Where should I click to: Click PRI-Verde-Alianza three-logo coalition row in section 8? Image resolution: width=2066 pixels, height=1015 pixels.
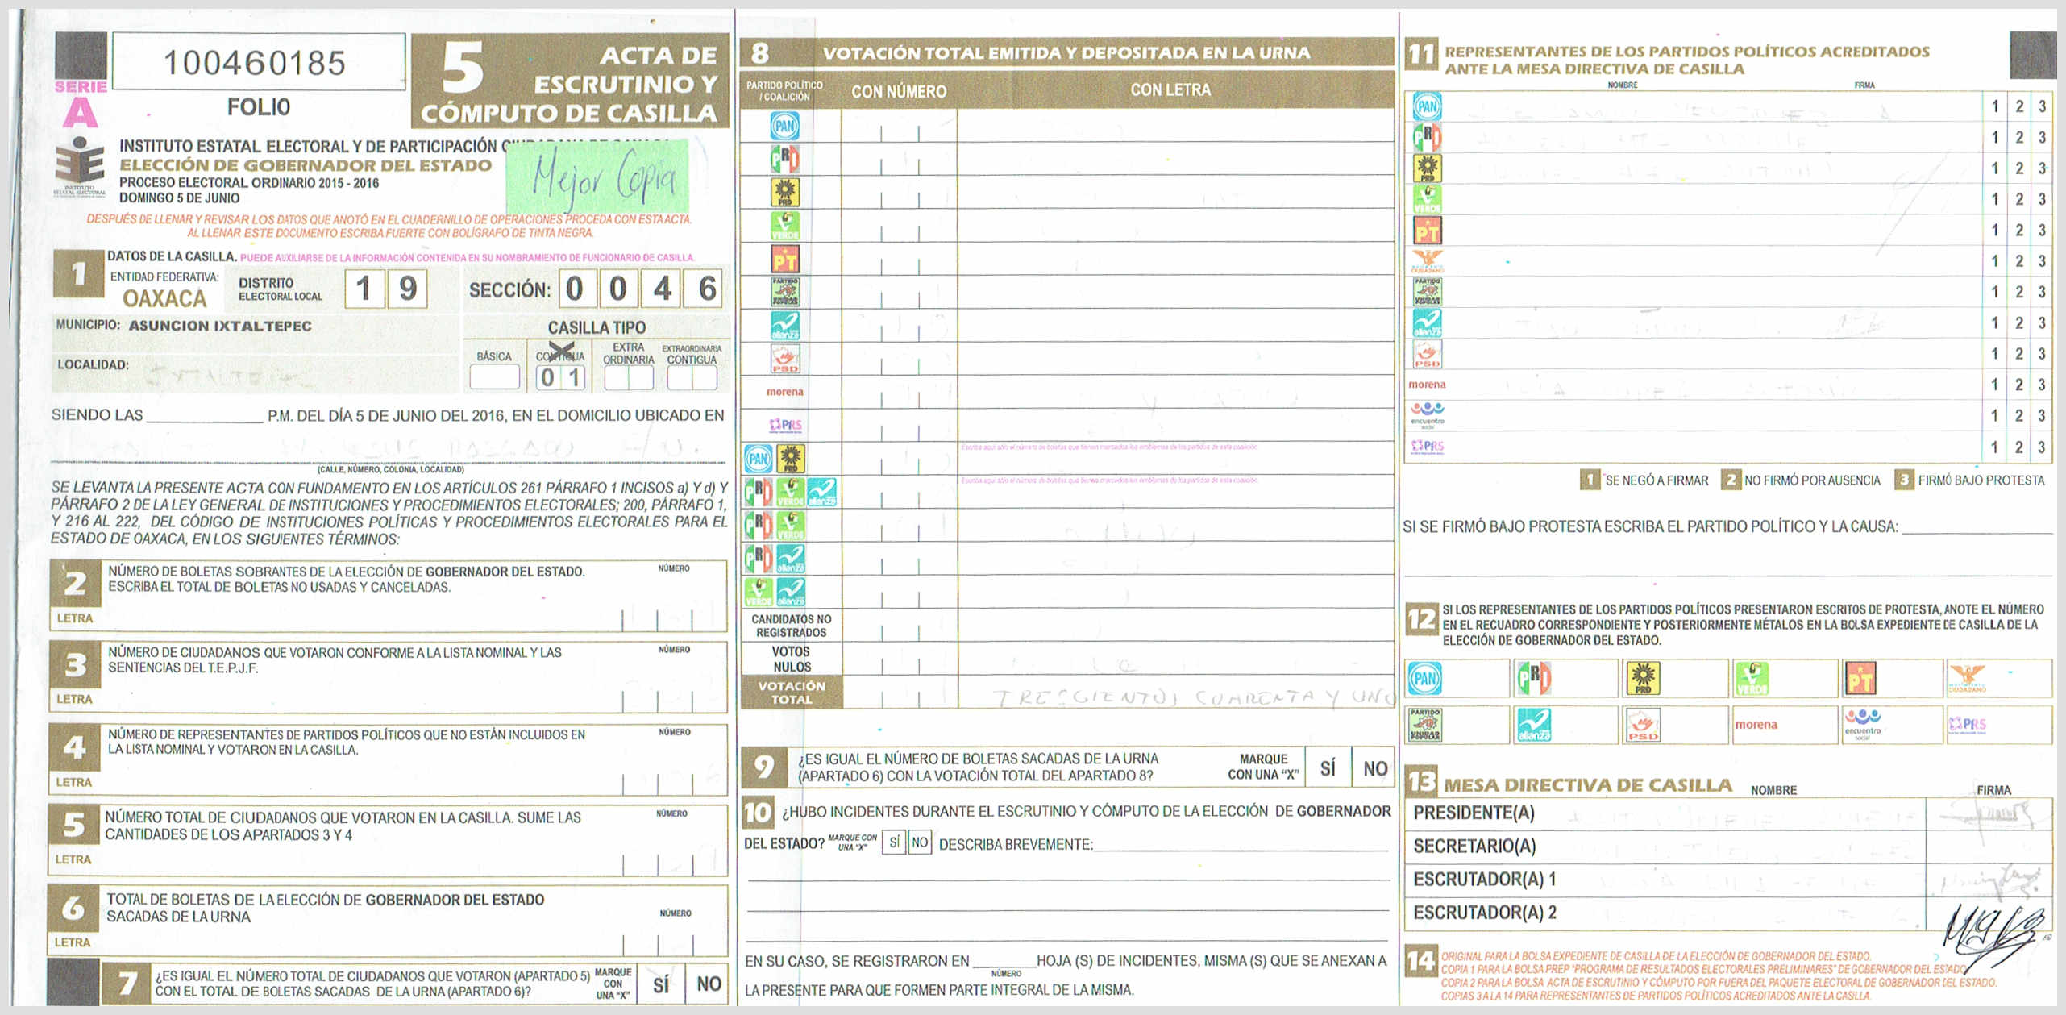click(790, 492)
